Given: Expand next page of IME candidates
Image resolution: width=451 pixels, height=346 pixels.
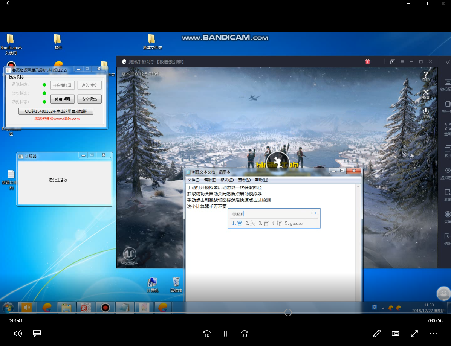Looking at the screenshot, I should pos(316,213).
